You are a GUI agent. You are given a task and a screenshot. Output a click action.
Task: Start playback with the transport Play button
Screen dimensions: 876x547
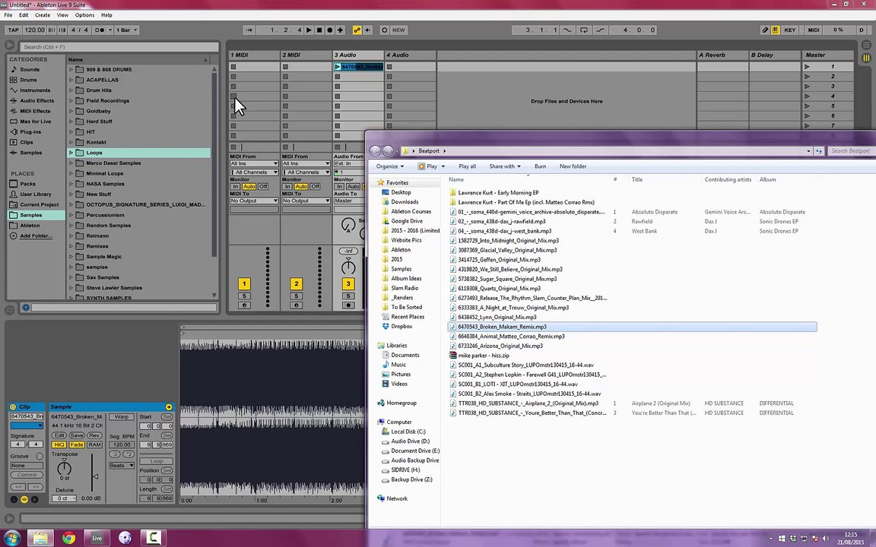(309, 30)
